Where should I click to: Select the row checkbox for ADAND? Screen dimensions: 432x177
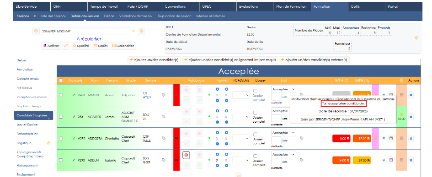click(x=61, y=95)
